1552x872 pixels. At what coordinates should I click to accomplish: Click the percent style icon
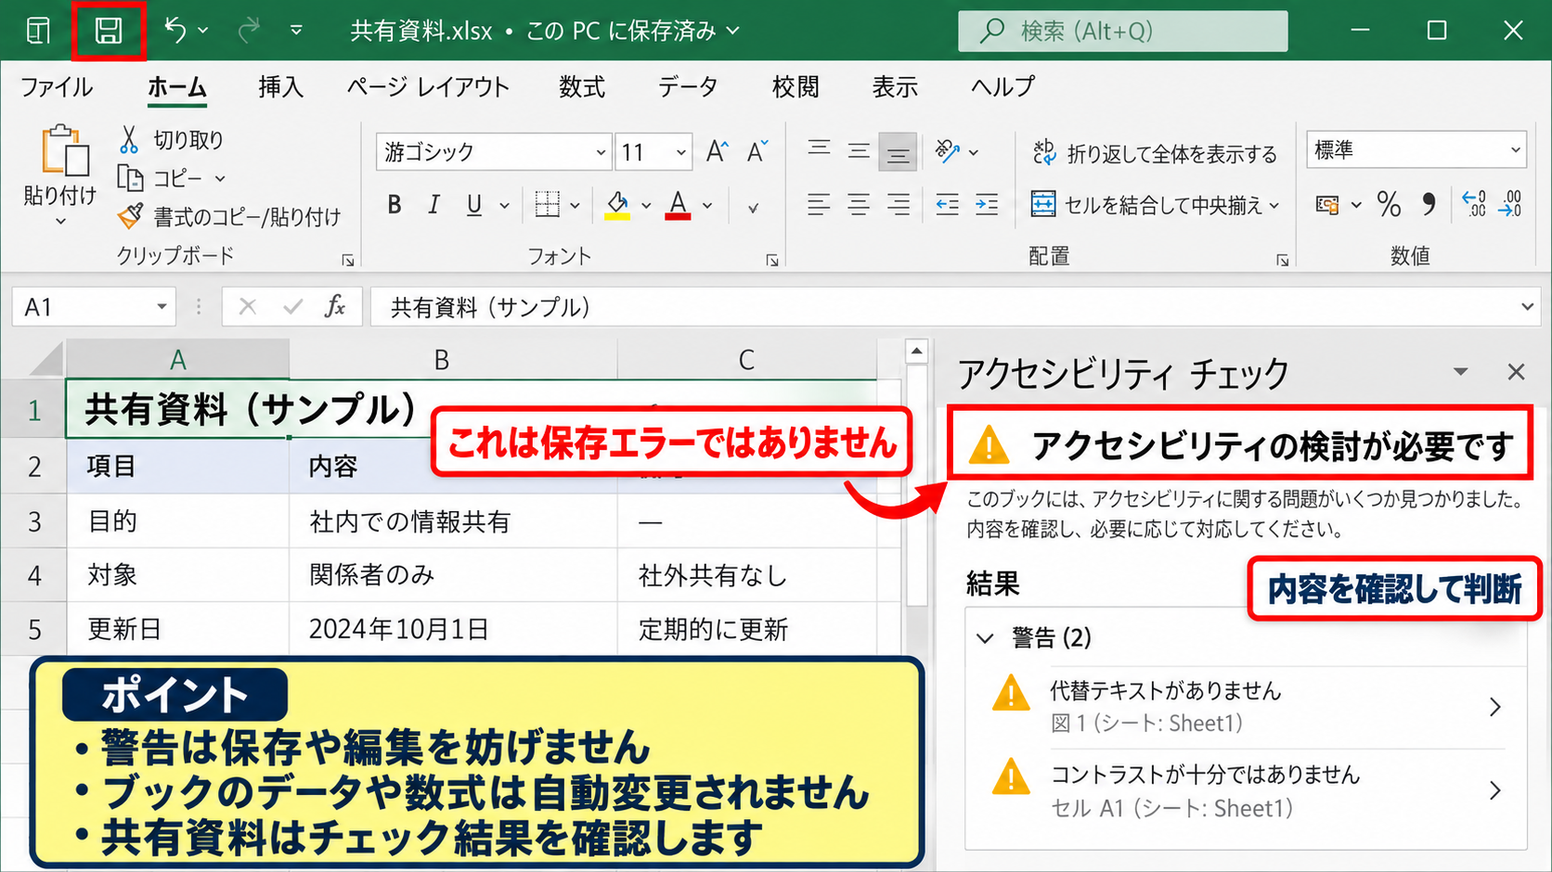point(1389,204)
